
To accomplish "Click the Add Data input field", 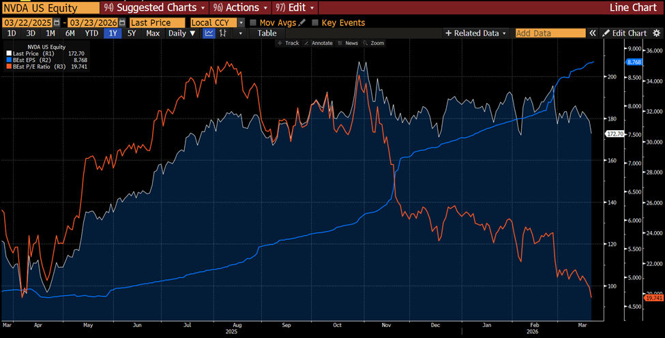I will coord(550,33).
